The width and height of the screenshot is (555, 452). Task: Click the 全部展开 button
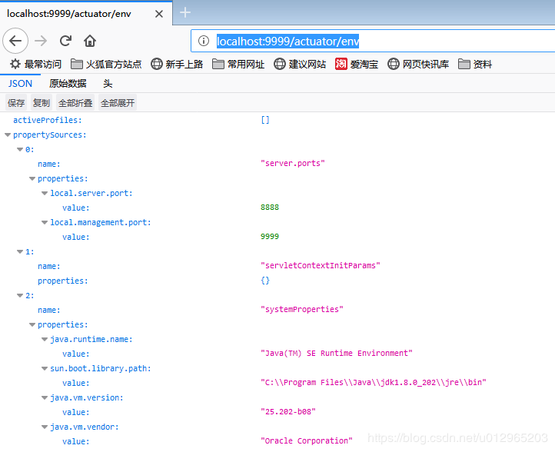point(118,103)
